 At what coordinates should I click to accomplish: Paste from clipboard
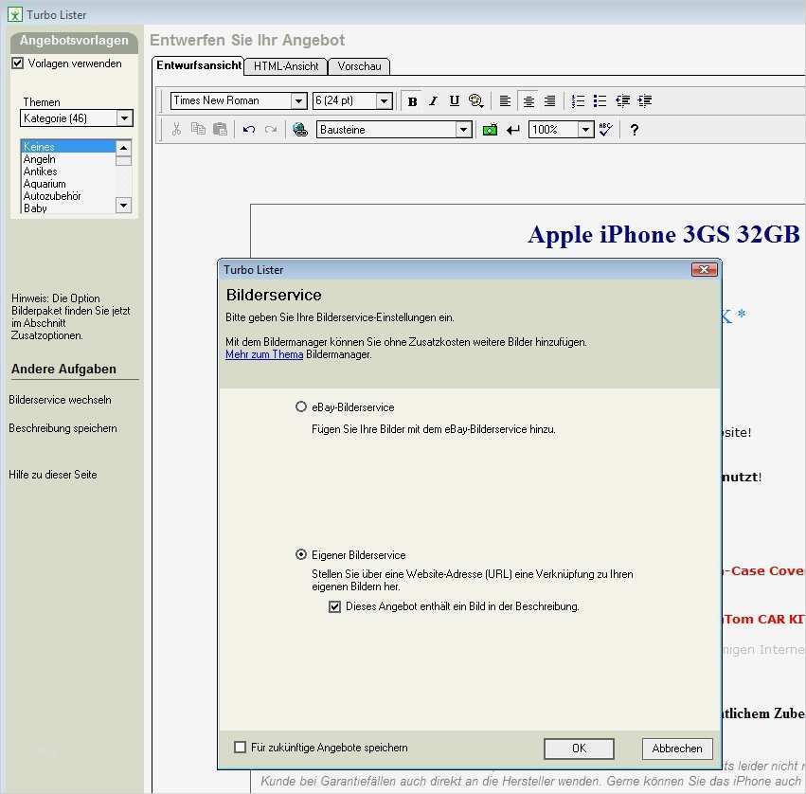pyautogui.click(x=220, y=129)
